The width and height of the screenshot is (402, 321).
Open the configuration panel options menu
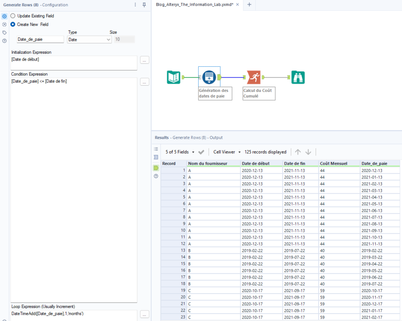click(x=135, y=5)
